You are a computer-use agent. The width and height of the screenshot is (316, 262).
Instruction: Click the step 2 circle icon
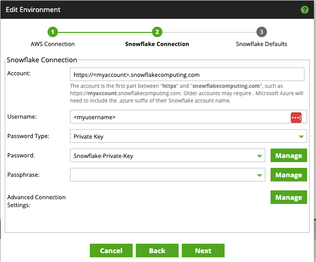pyautogui.click(x=157, y=32)
